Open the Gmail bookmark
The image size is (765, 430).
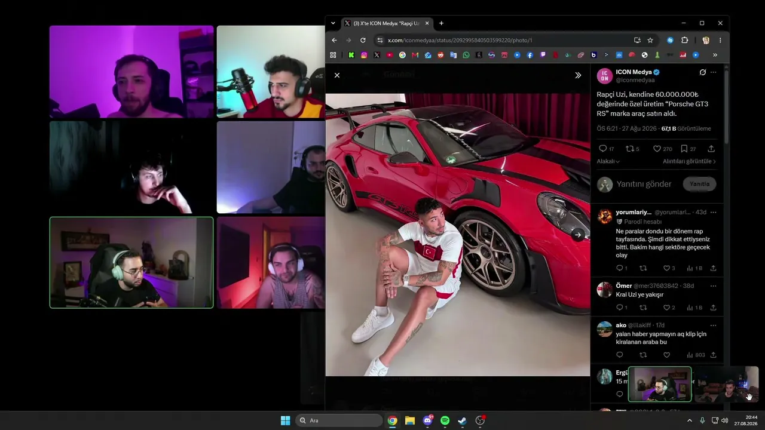(415, 55)
